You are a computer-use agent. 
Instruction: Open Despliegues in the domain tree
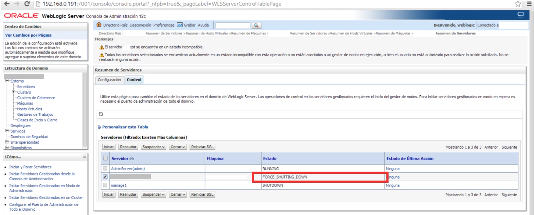[21, 126]
